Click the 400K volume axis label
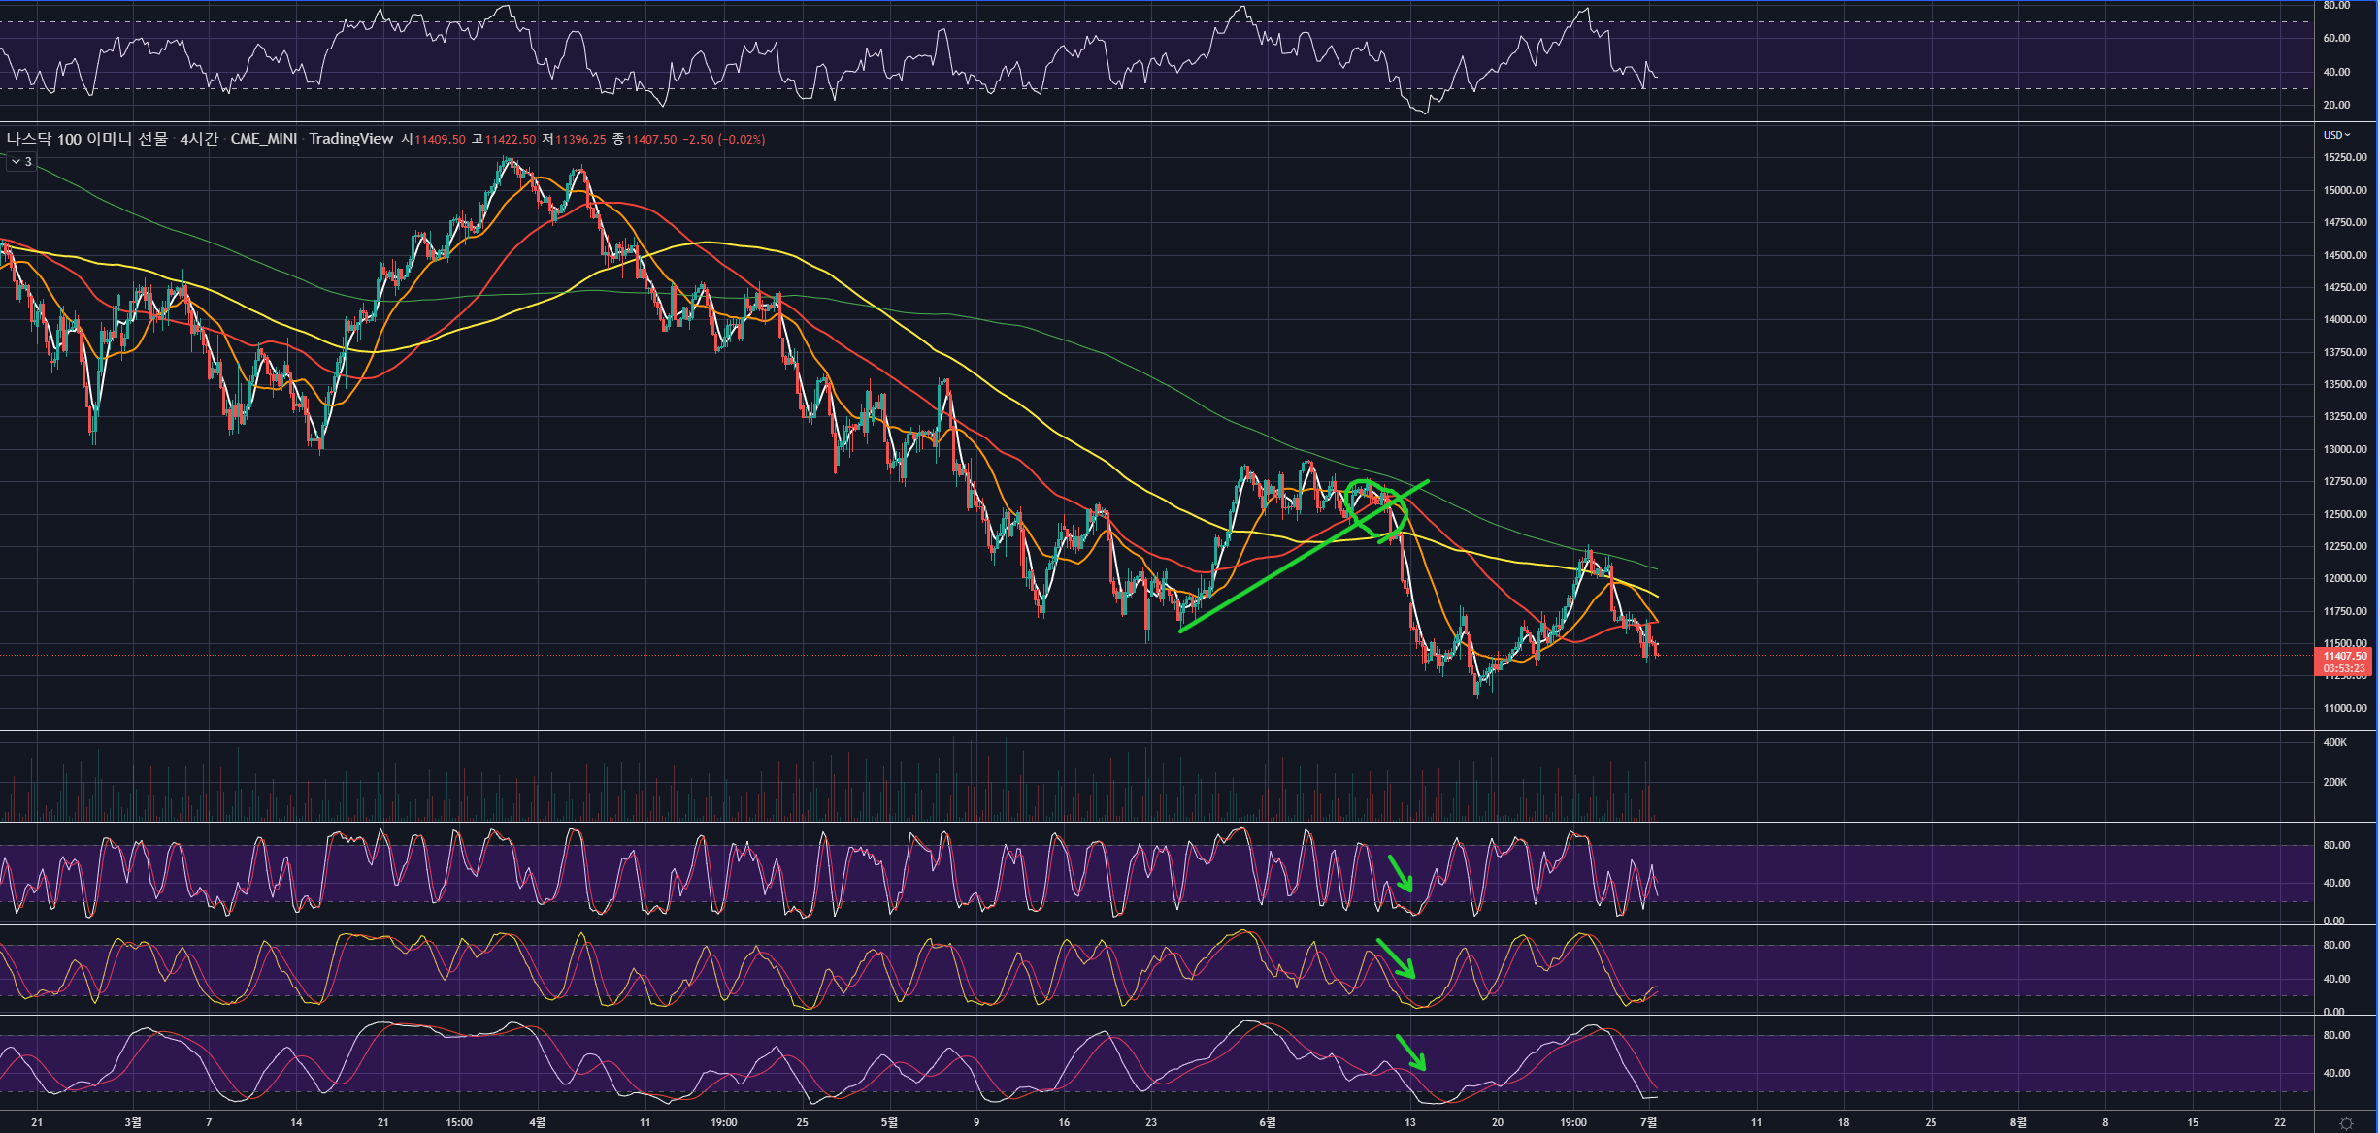The height and width of the screenshot is (1133, 2380). (x=2334, y=742)
